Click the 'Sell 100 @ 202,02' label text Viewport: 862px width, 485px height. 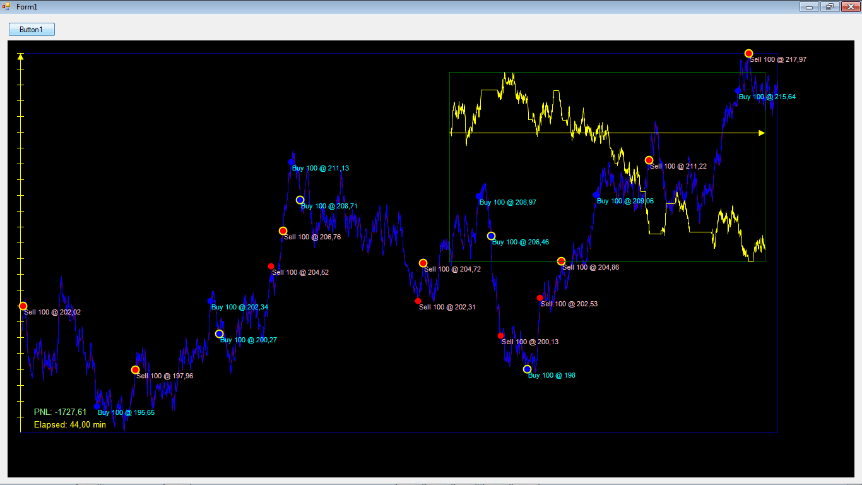point(52,313)
